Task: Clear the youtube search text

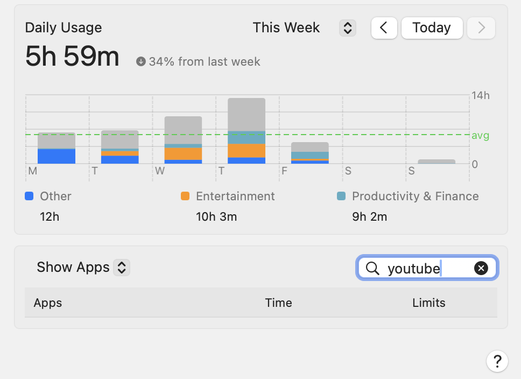Action: 481,268
